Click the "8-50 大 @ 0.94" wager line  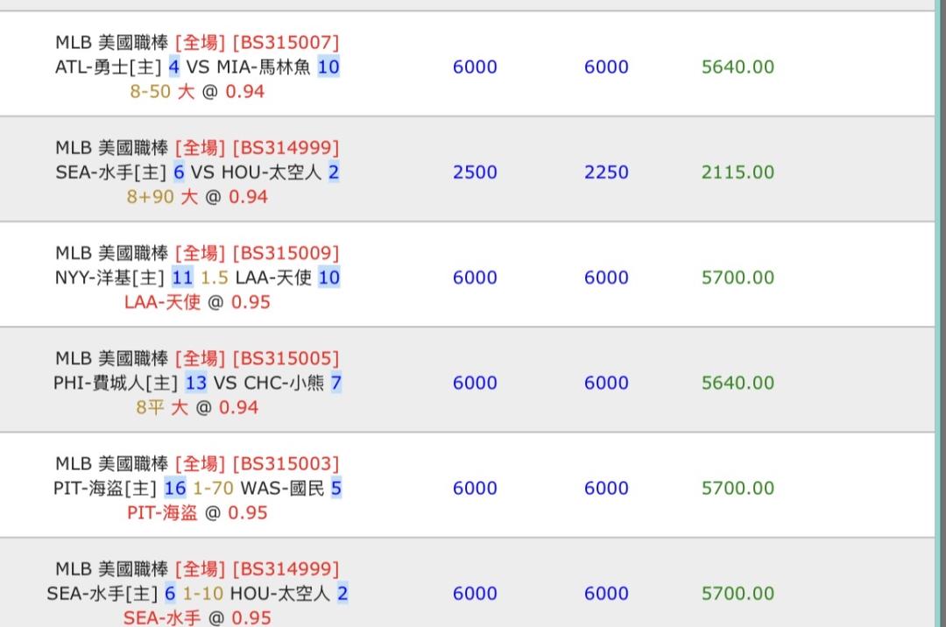point(197,91)
